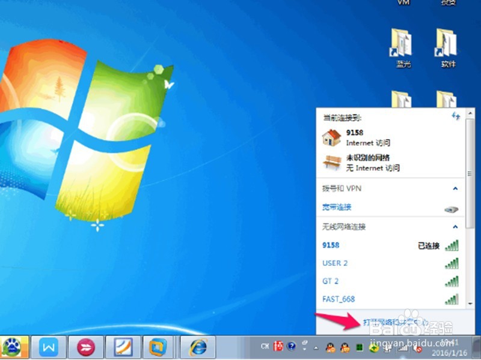The width and height of the screenshot is (481, 360).
Task: Click the signal strength icon for GT 2
Action: click(452, 281)
